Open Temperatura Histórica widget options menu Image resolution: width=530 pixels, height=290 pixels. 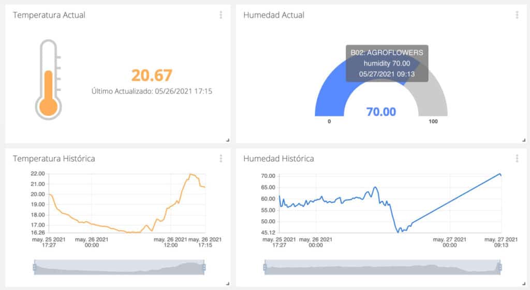(221, 158)
